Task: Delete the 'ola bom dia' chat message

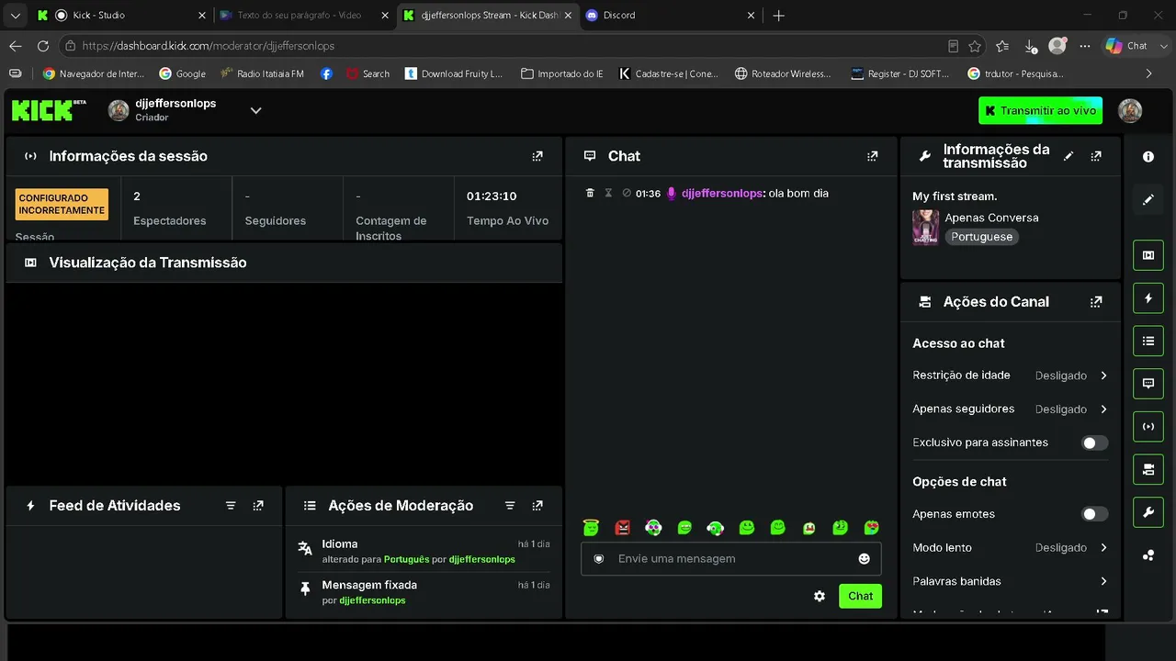Action: (x=590, y=193)
